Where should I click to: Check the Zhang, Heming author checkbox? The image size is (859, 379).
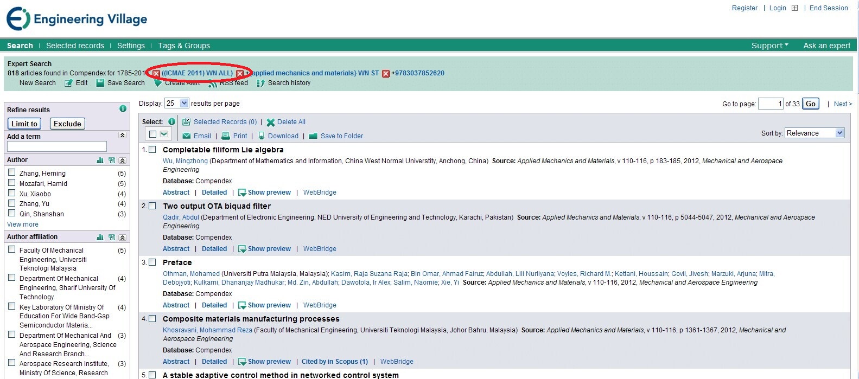11,172
